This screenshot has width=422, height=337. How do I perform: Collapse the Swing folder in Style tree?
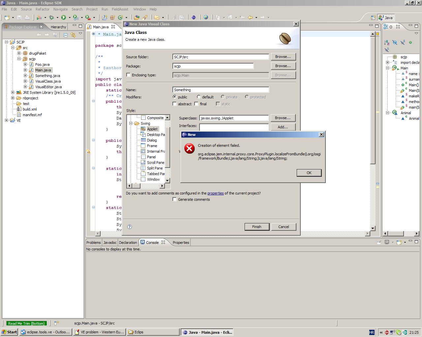point(131,123)
